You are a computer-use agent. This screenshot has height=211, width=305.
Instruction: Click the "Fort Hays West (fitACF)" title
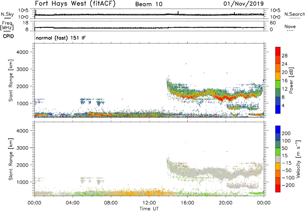75,3
